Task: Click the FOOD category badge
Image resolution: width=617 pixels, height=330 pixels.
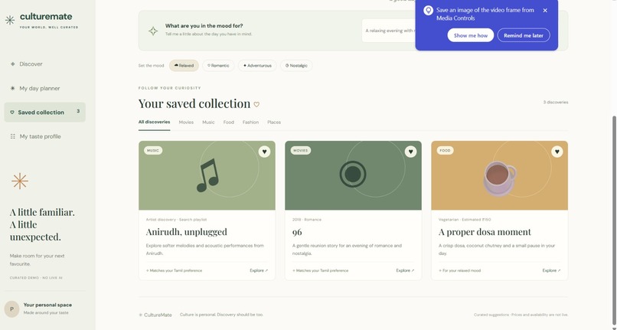Action: pyautogui.click(x=445, y=150)
